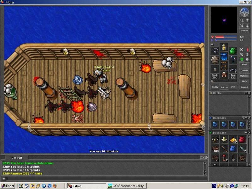Select the coiled rope item

pyautogui.click(x=242, y=158)
